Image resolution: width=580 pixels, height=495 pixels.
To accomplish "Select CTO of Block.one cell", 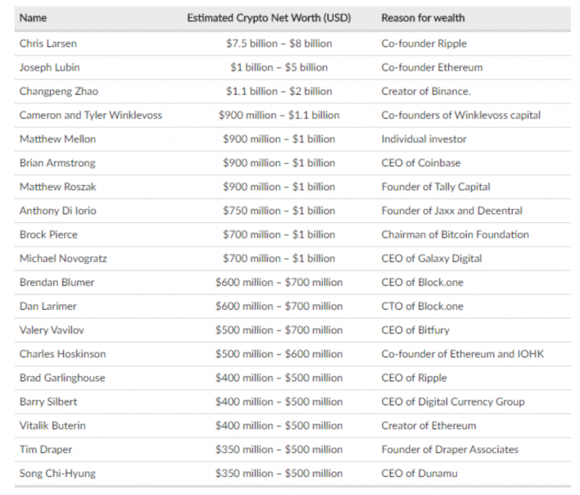I will click(422, 306).
